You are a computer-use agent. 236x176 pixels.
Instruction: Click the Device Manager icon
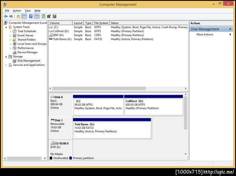15,52
